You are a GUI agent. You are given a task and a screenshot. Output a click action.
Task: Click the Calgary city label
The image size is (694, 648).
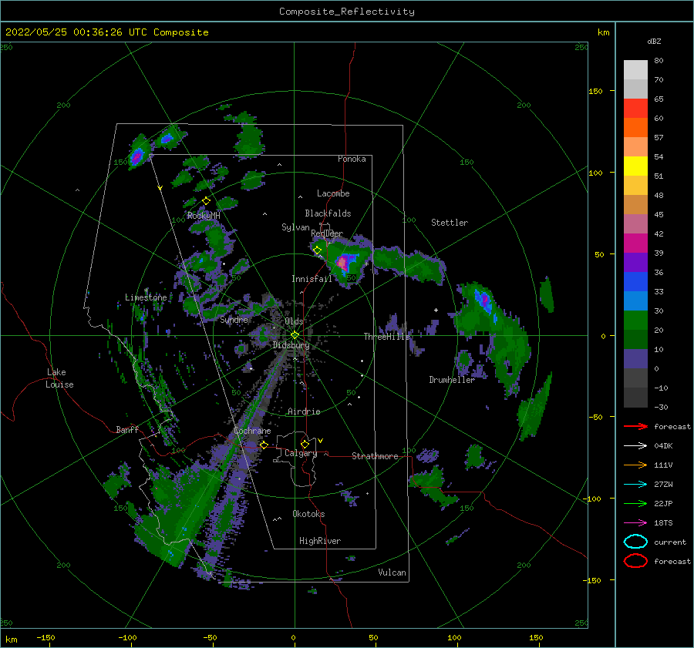tap(301, 453)
